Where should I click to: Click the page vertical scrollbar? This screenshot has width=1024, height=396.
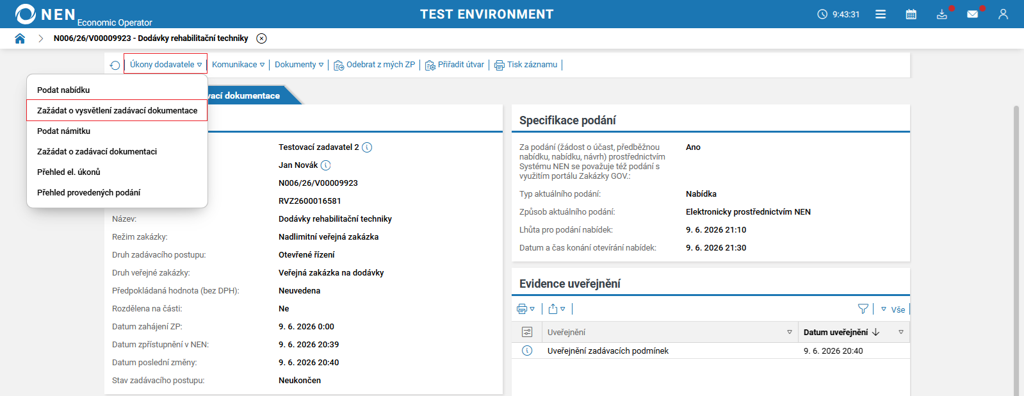1016,250
